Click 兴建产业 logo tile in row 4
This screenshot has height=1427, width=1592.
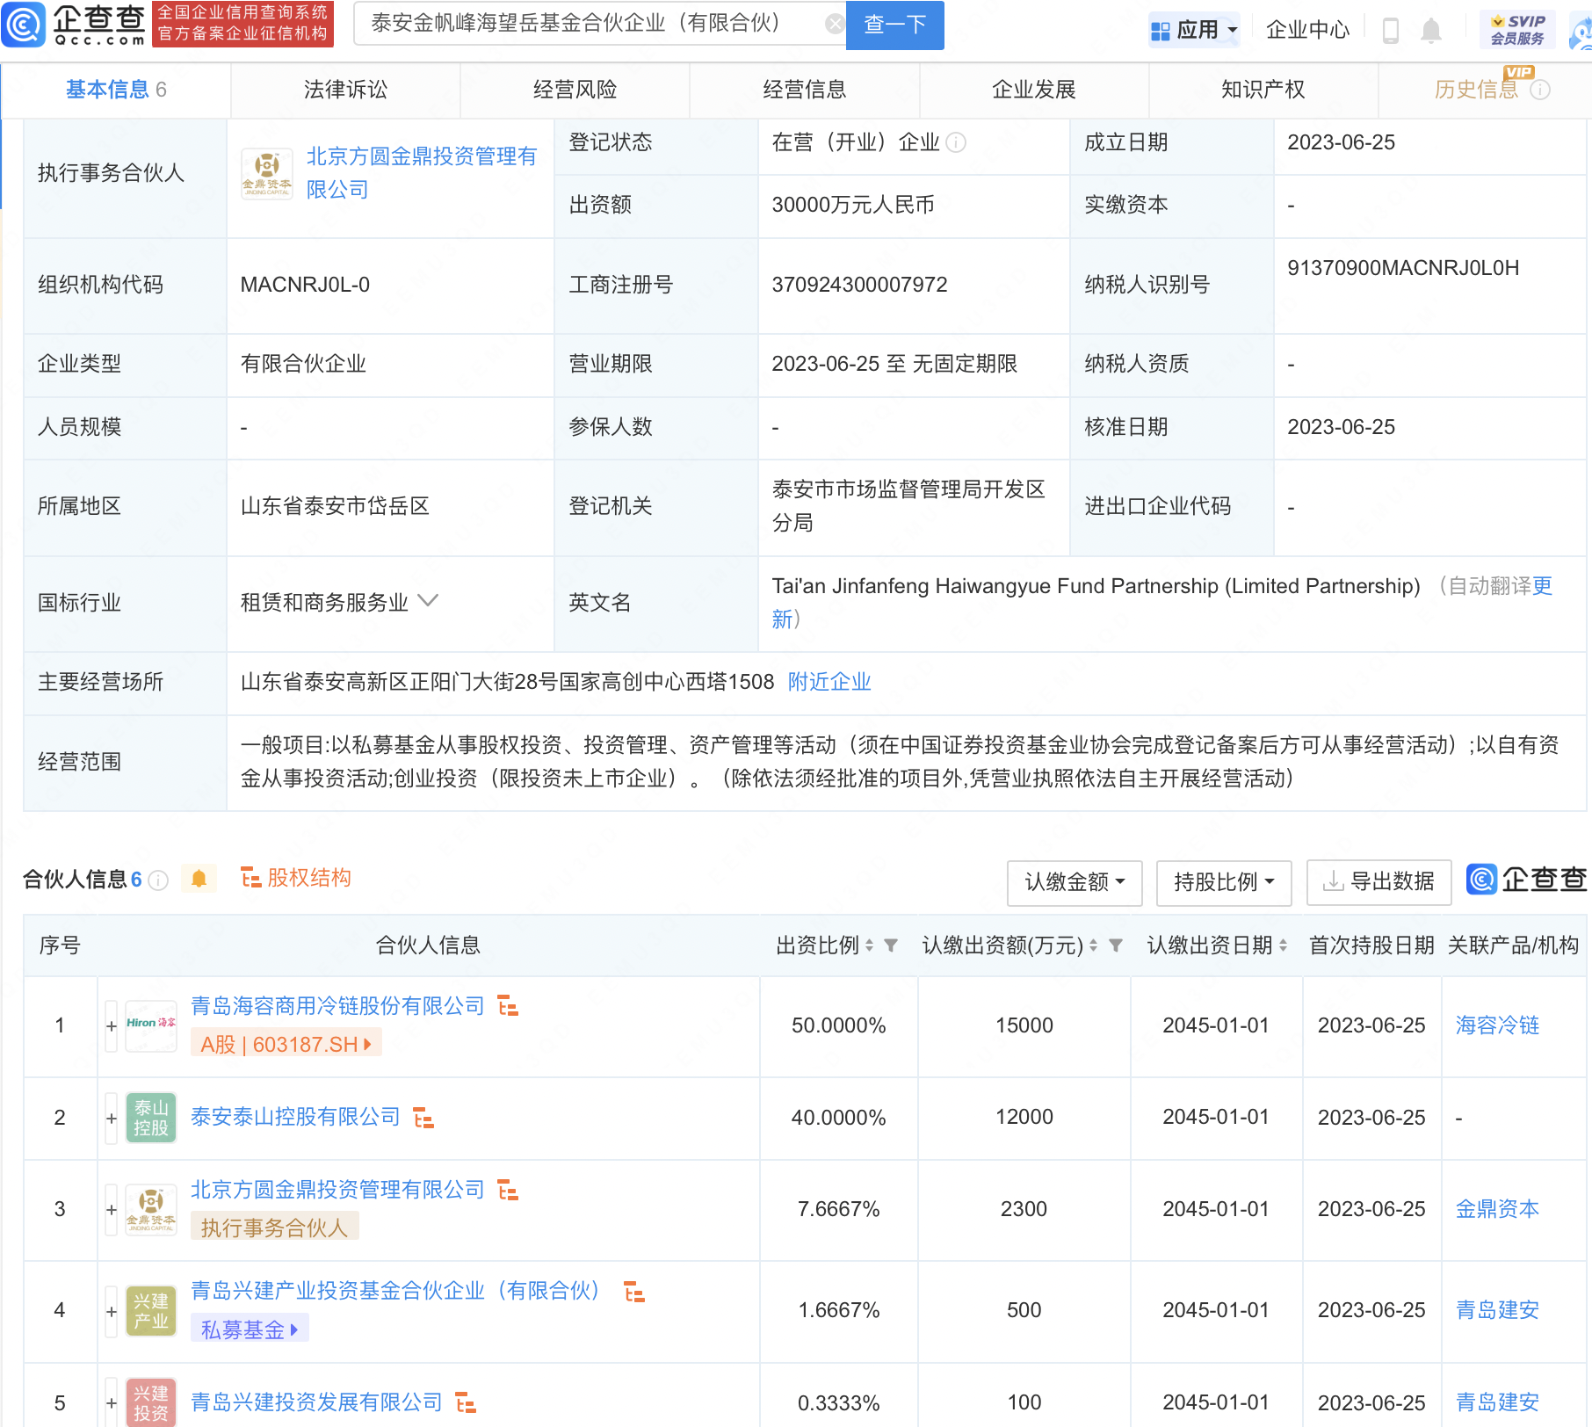pos(151,1311)
